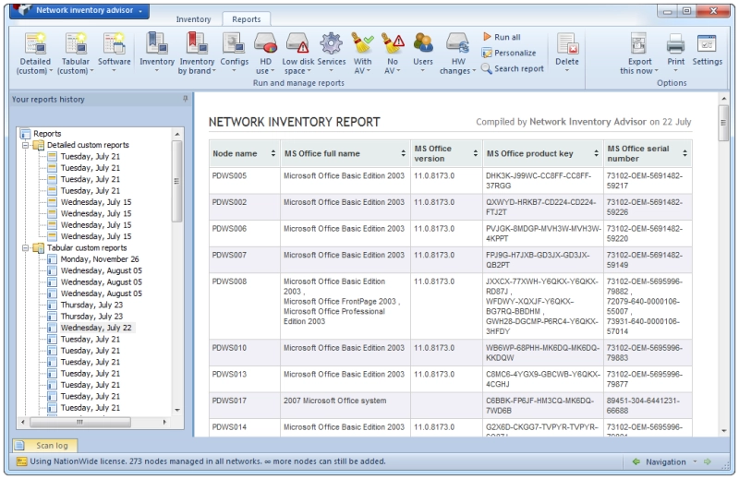
Task: Click Personalize in the ribbon
Action: tap(509, 53)
